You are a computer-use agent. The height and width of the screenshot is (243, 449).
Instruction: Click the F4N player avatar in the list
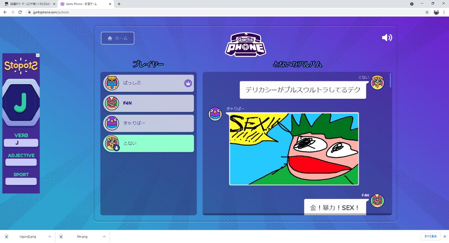coord(112,103)
